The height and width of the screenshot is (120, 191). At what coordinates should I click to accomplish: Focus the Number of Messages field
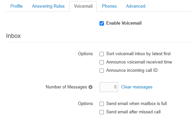(109, 87)
